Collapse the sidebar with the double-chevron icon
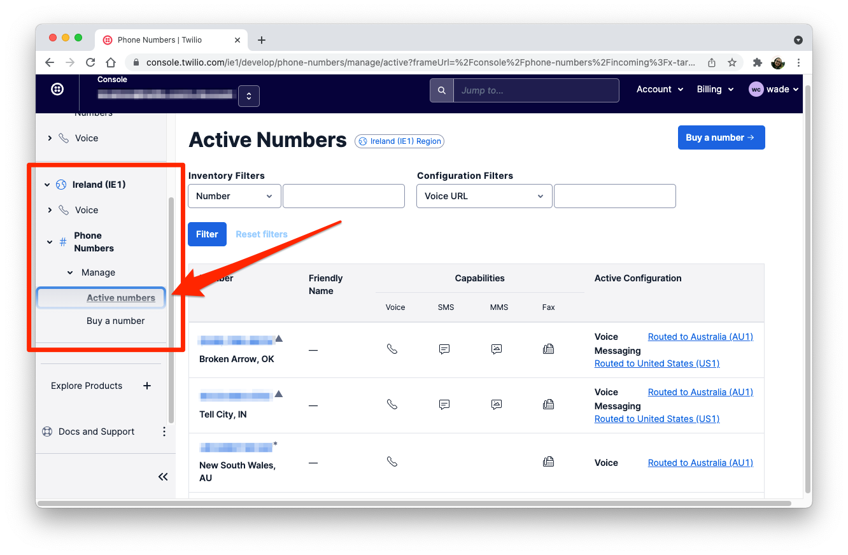848x555 pixels. coord(163,476)
